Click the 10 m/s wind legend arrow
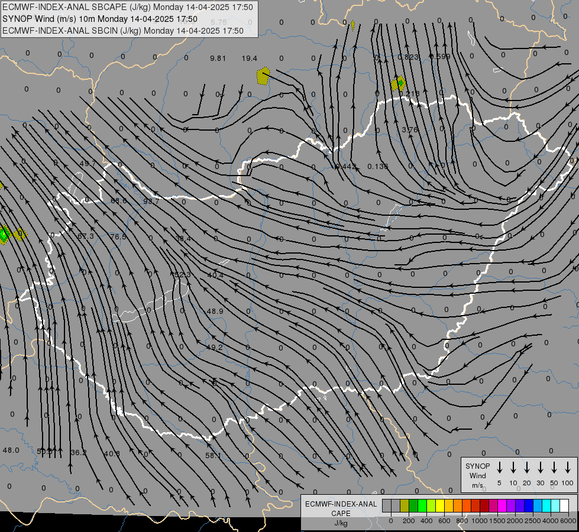Viewport: 579px width, 532px height. (x=513, y=468)
